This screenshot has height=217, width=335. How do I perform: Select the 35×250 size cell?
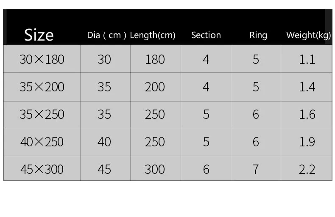(42, 115)
